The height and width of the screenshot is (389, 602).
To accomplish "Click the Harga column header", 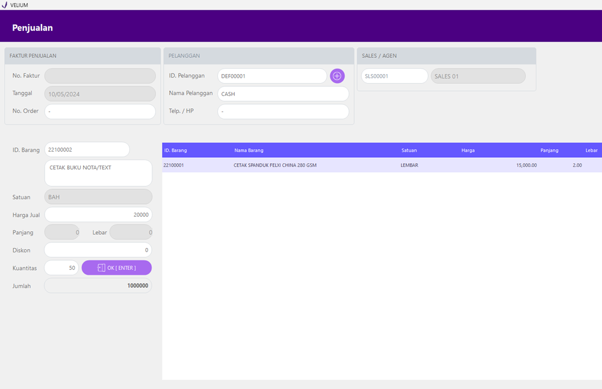I will click(x=468, y=150).
